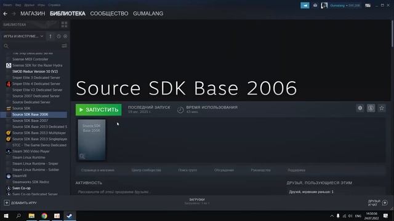Click the Source SDK Base 2006 cover thumbnail
This screenshot has height=221, width=394.
92,140
